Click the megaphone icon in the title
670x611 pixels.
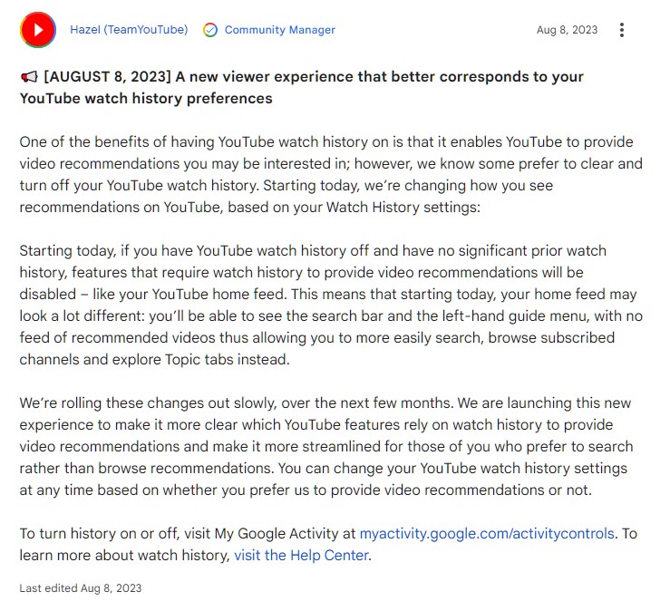[28, 77]
